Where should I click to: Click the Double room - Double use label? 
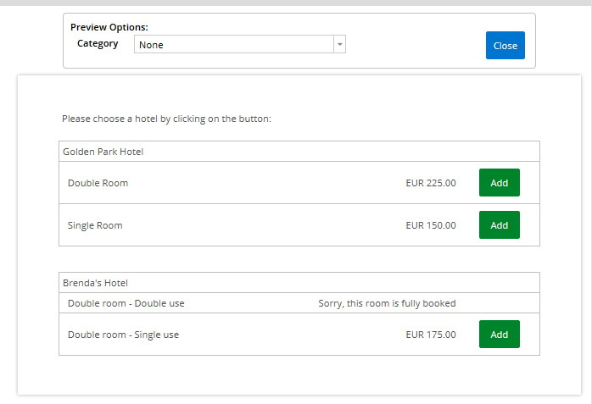pyautogui.click(x=126, y=303)
